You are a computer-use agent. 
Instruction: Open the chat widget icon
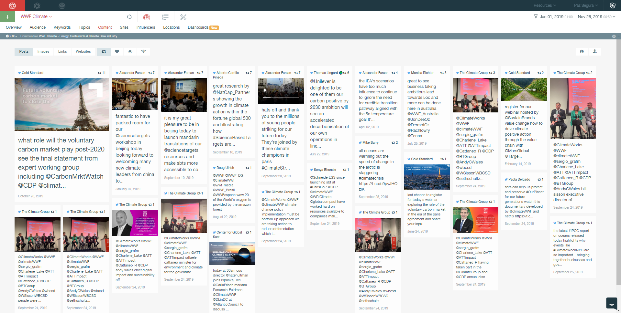pos(612,304)
